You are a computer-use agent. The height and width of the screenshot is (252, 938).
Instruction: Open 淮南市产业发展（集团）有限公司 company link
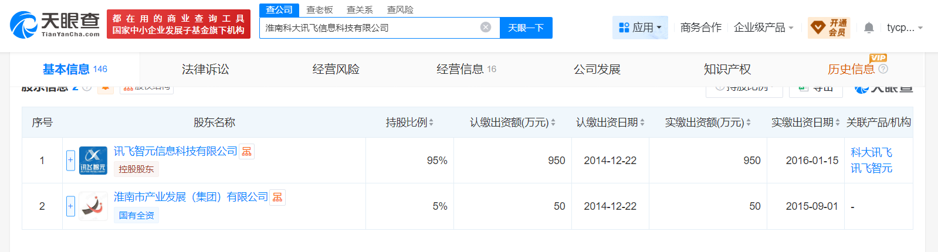pos(191,197)
